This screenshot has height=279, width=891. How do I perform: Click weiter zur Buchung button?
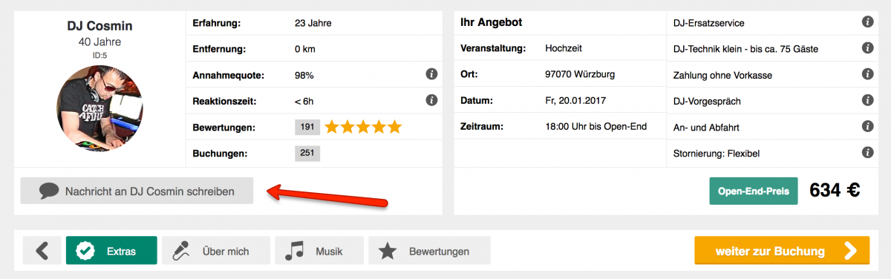tap(782, 251)
